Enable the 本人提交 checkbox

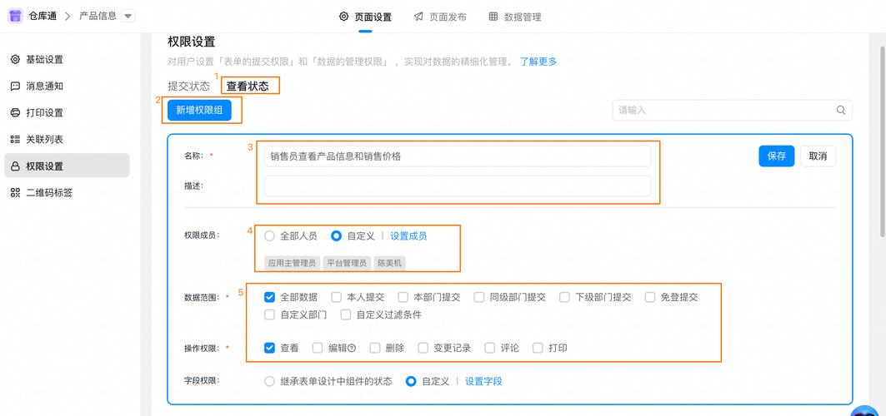coord(336,297)
